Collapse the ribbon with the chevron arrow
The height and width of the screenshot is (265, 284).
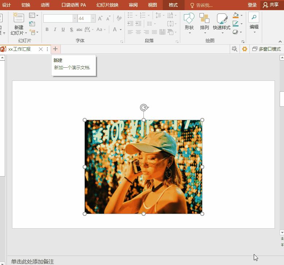tap(280, 41)
